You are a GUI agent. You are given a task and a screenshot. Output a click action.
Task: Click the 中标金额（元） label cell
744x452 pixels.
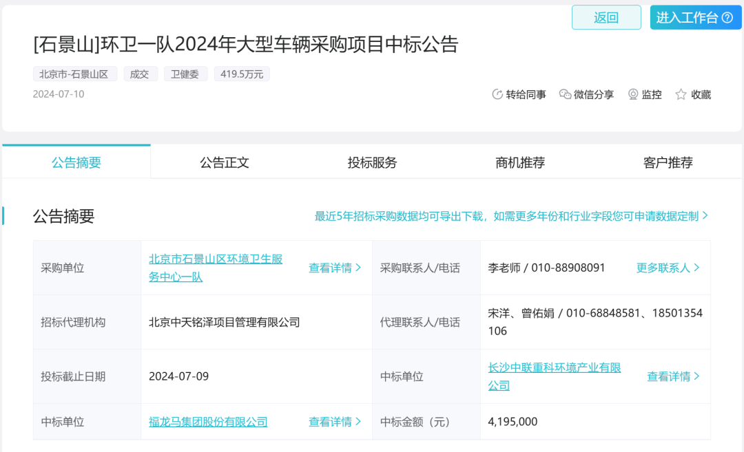(x=426, y=422)
